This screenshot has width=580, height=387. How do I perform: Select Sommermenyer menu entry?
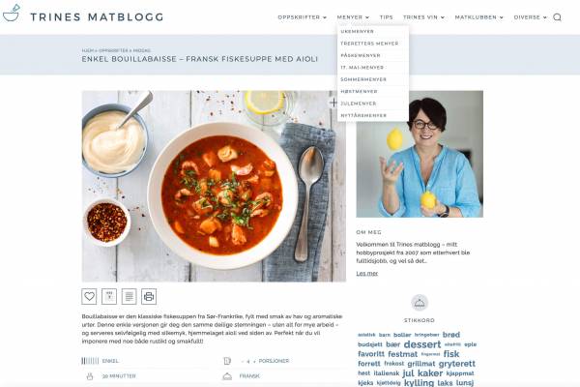click(x=363, y=79)
